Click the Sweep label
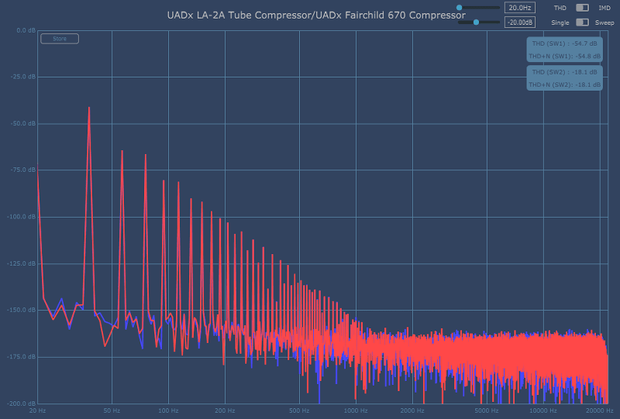Image resolution: width=620 pixels, height=419 pixels. point(604,22)
